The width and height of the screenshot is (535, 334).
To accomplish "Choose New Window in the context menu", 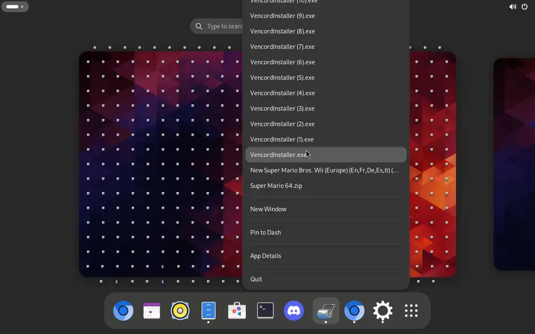I will click(x=326, y=209).
